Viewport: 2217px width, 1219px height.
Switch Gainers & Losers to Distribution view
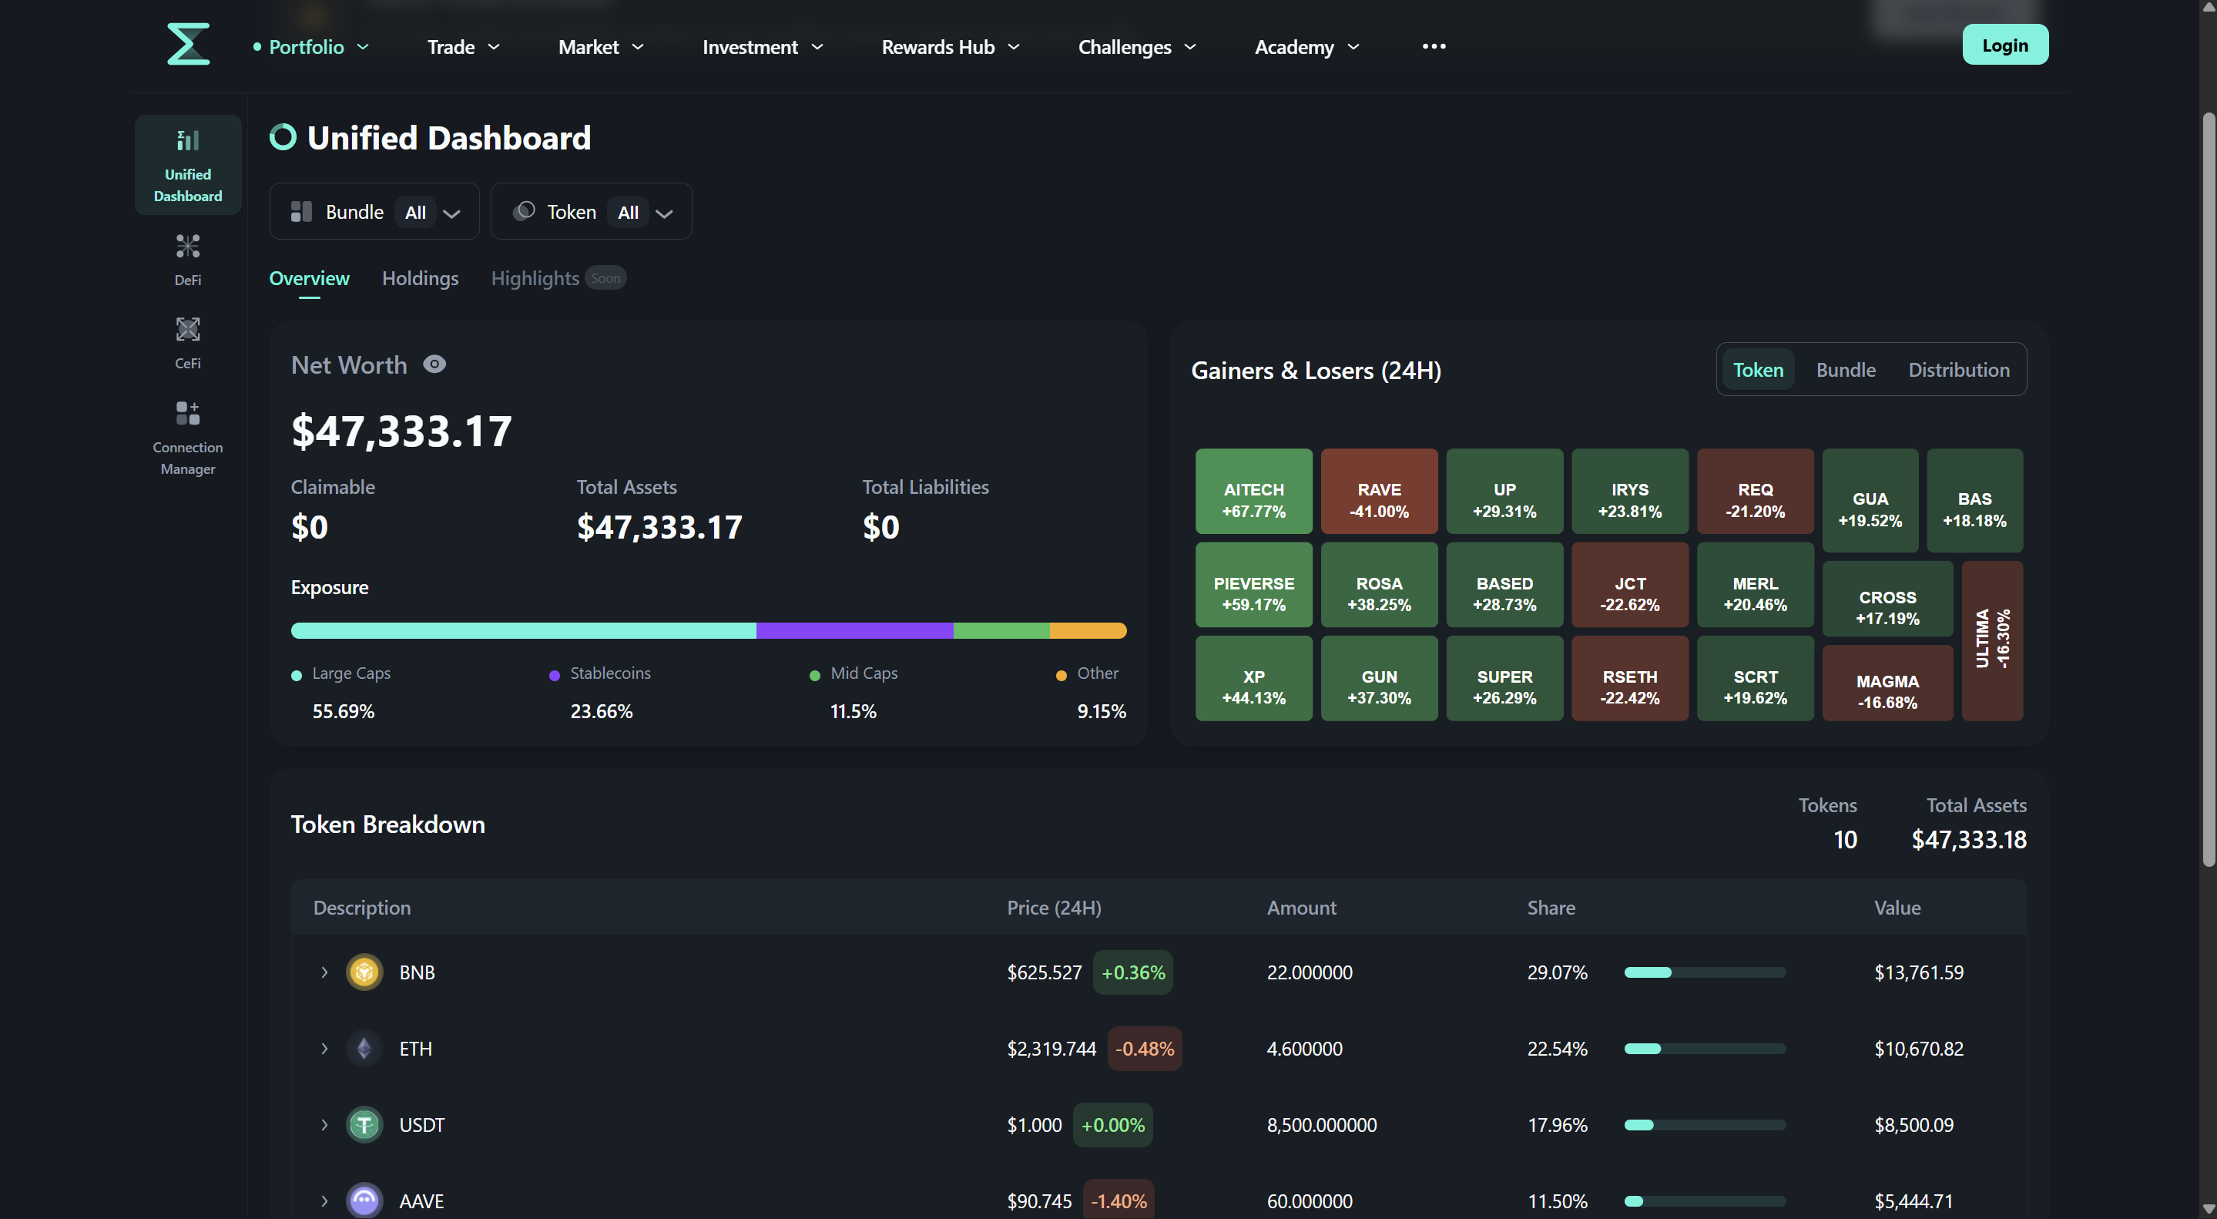(x=1959, y=369)
